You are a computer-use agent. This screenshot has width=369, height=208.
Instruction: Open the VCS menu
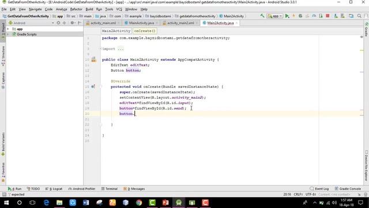pos(119,9)
